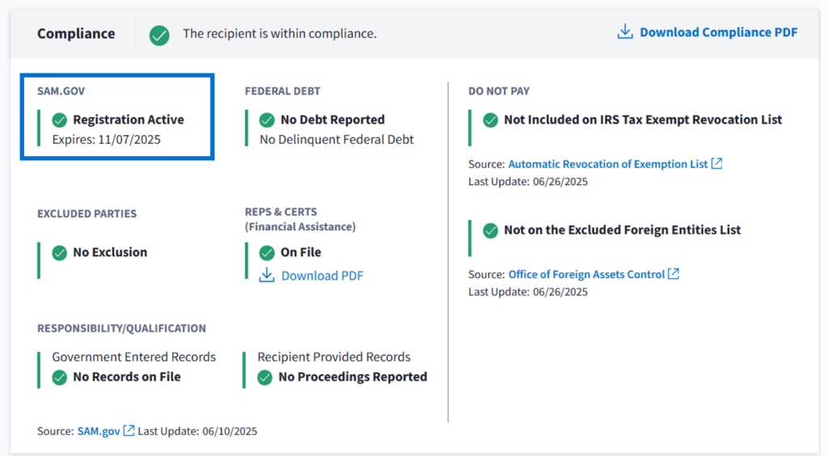Click external link icon next to SAM.gov source
Viewport: 828px width, 456px height.
tap(129, 431)
